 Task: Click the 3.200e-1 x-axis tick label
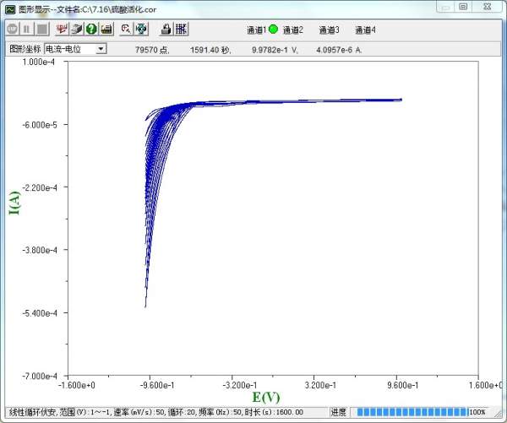[320, 385]
